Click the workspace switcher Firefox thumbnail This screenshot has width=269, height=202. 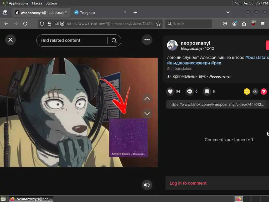(239, 199)
